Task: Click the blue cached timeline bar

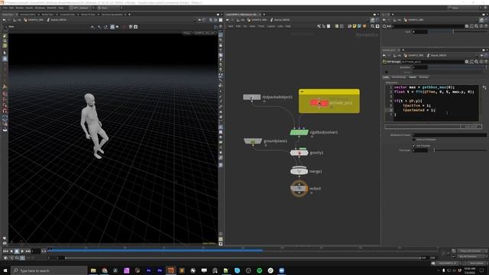Action: pyautogui.click(x=155, y=250)
